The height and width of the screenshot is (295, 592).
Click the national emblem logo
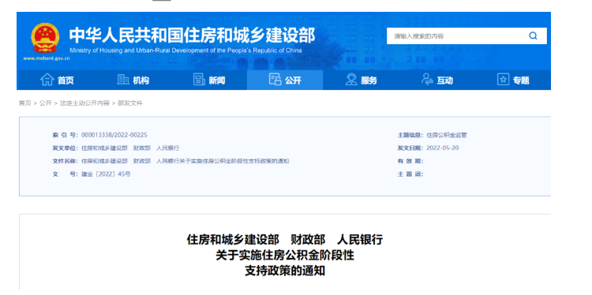[x=45, y=38]
